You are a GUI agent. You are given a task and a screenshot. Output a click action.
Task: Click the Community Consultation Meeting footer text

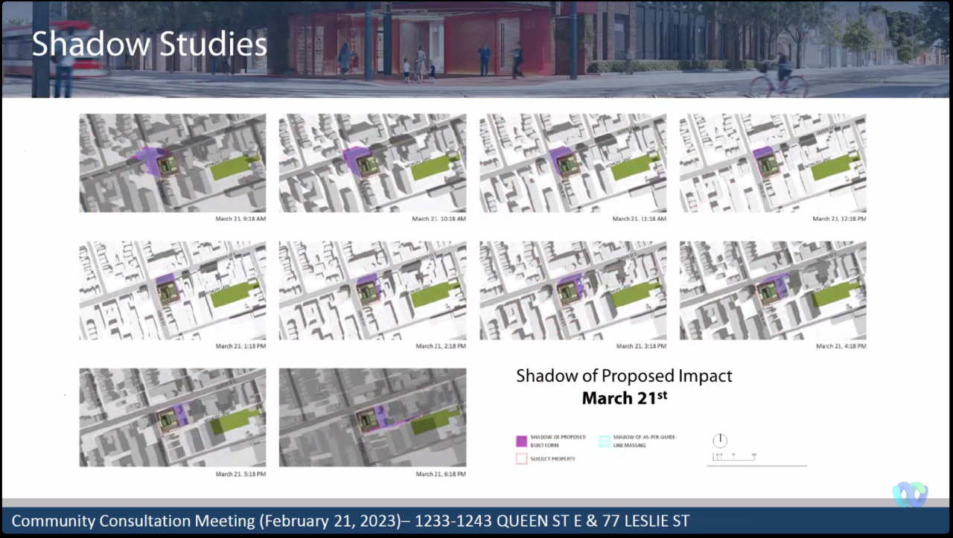click(350, 520)
